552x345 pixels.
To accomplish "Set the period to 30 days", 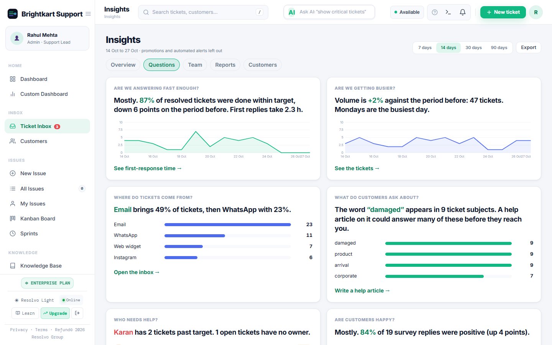I will 473,48.
